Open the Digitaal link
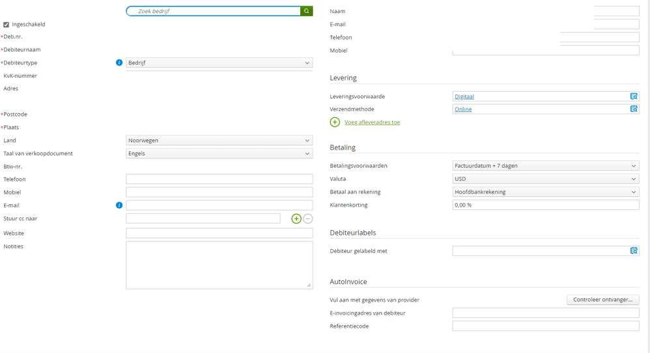Screen dimensions: 650x353 click(464, 96)
